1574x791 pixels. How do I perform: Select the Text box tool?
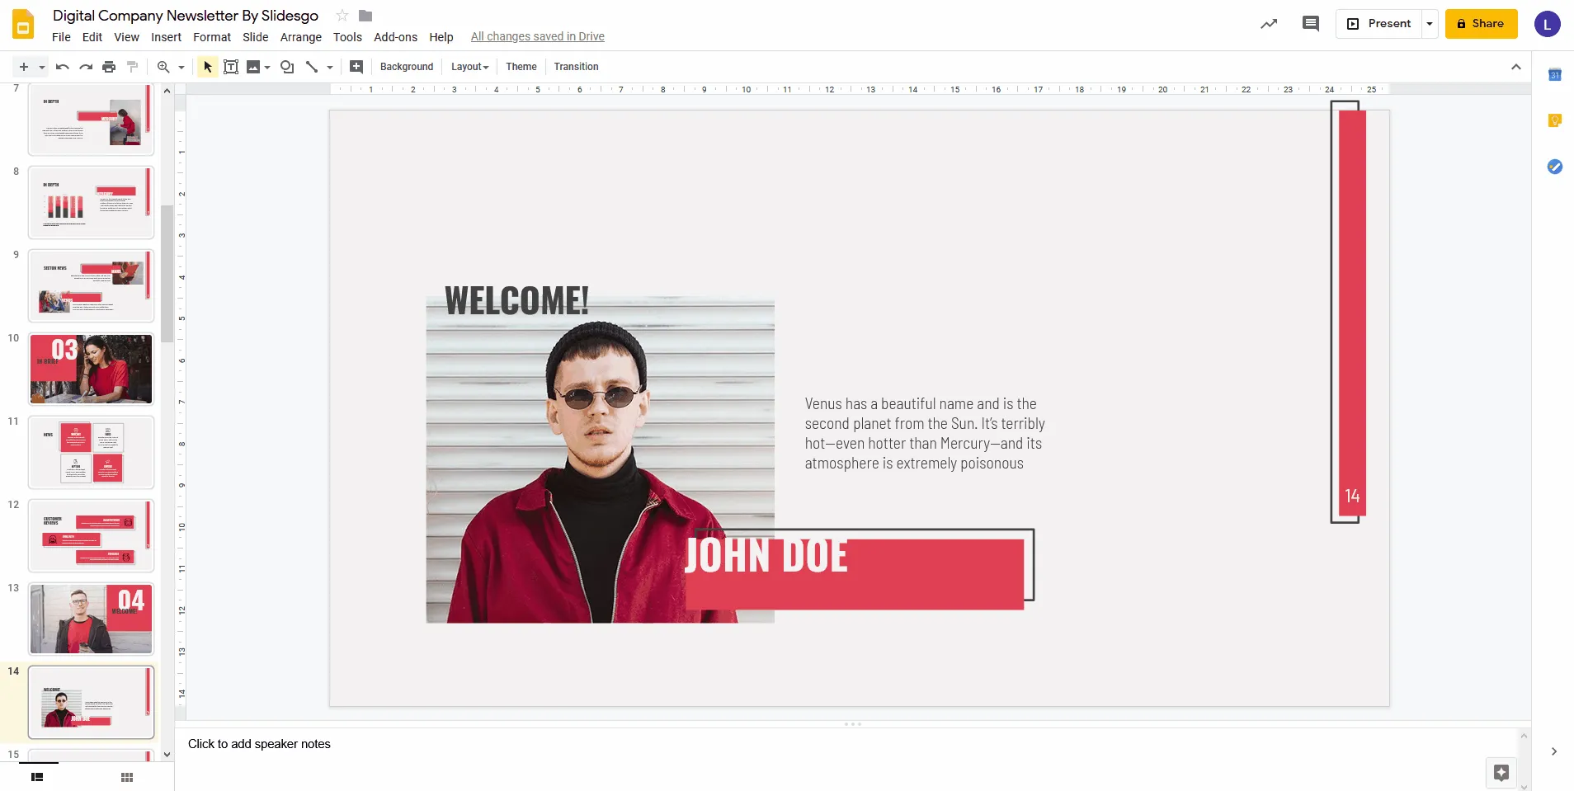231,67
